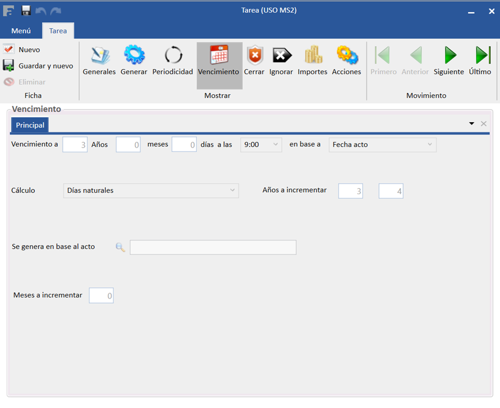The height and width of the screenshot is (408, 500).
Task: Switch to the Tarea ribbon tab
Action: click(58, 31)
